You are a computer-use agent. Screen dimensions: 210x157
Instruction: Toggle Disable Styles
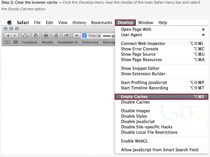(162, 116)
